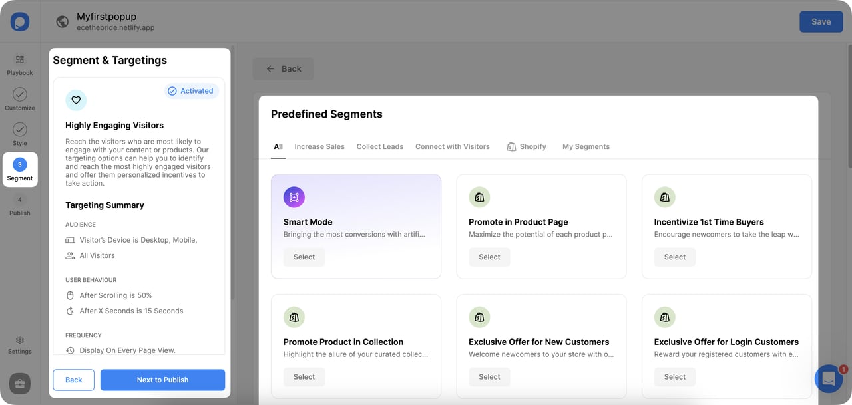Click the Shopify icon on Promote in Product Page
This screenshot has height=405, width=852.
[x=479, y=198]
